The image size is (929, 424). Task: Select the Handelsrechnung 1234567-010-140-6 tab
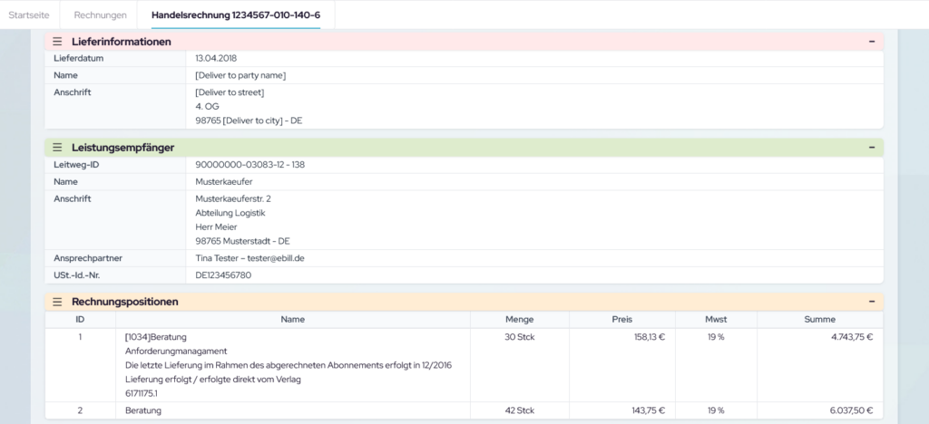tap(229, 14)
